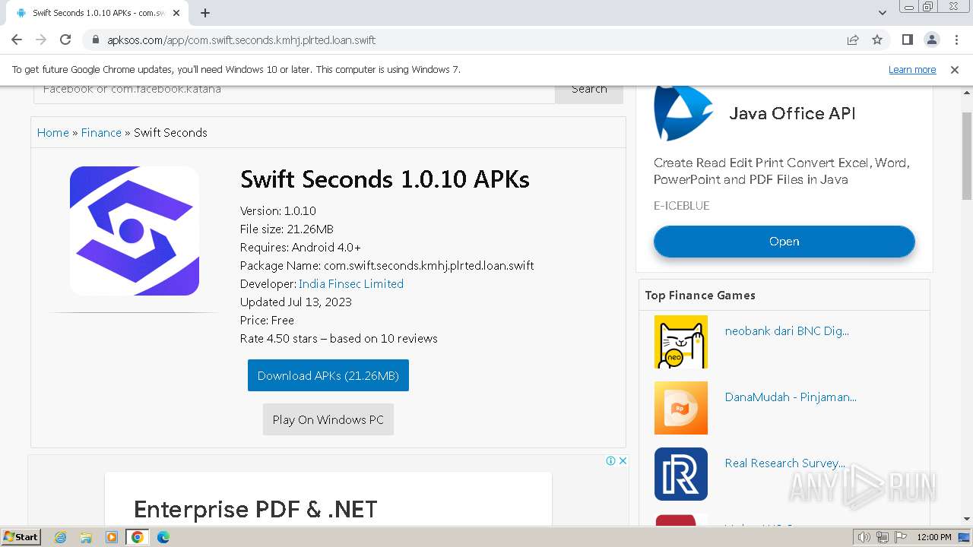Click the Chrome taskbar icon
This screenshot has height=547, width=973.
(138, 537)
